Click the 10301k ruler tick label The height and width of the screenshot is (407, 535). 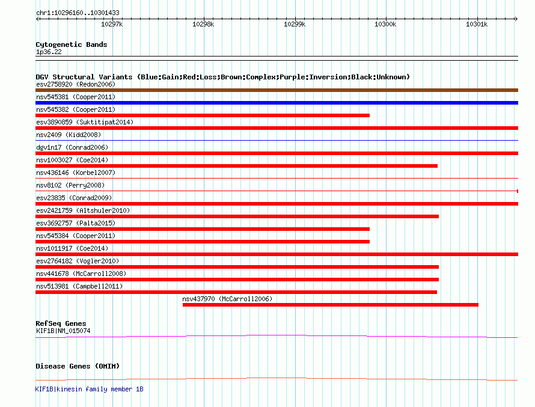point(477,24)
